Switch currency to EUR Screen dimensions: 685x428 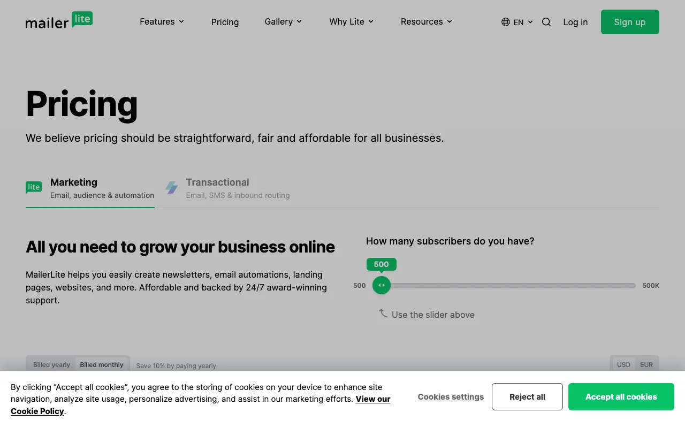pos(646,365)
